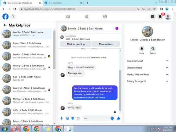The width and height of the screenshot is (176, 132).
Task: Open the Jose conversation in list
Action: point(26,45)
